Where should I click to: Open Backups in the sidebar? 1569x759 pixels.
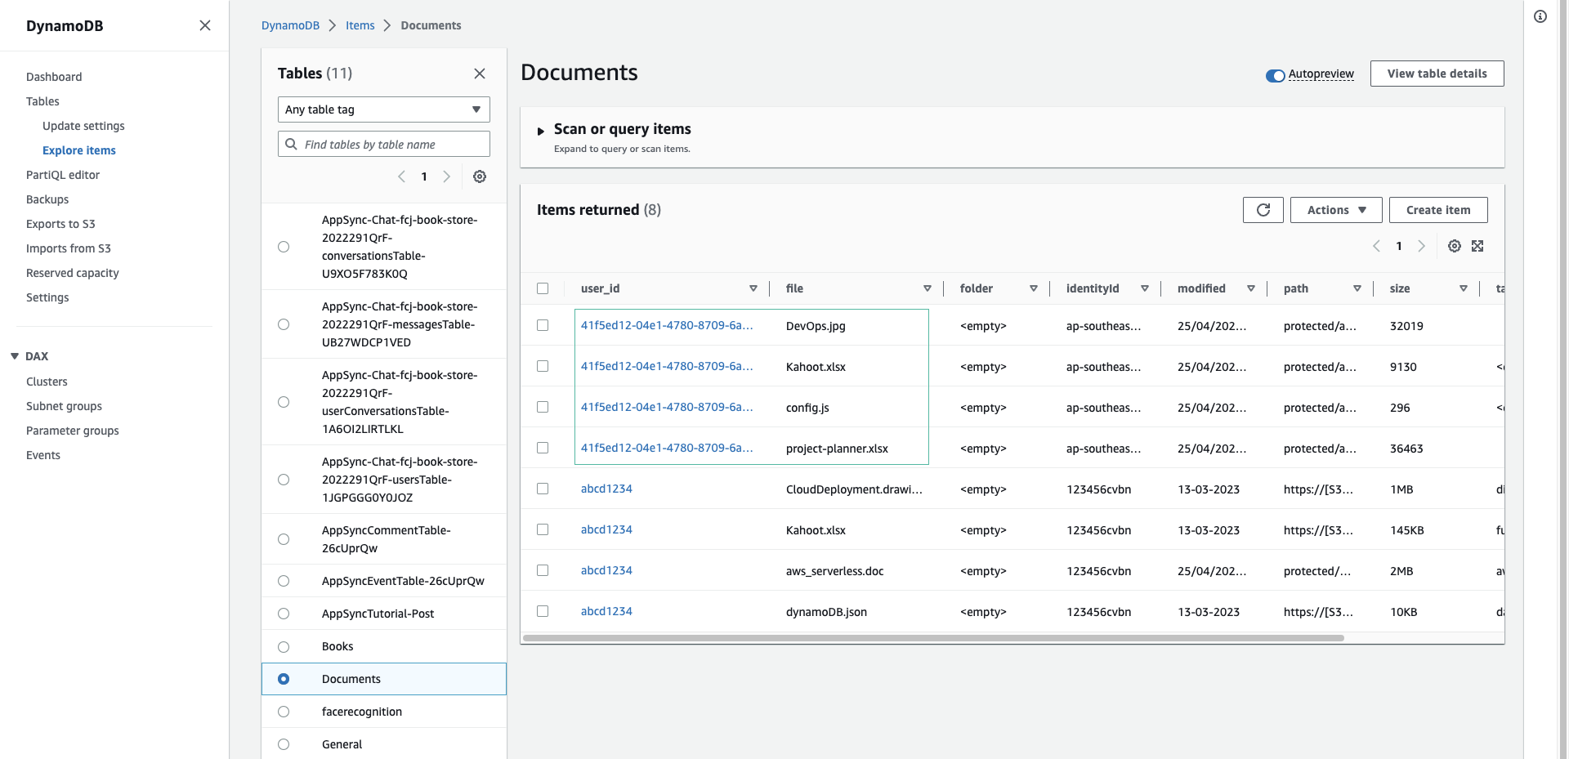(47, 199)
